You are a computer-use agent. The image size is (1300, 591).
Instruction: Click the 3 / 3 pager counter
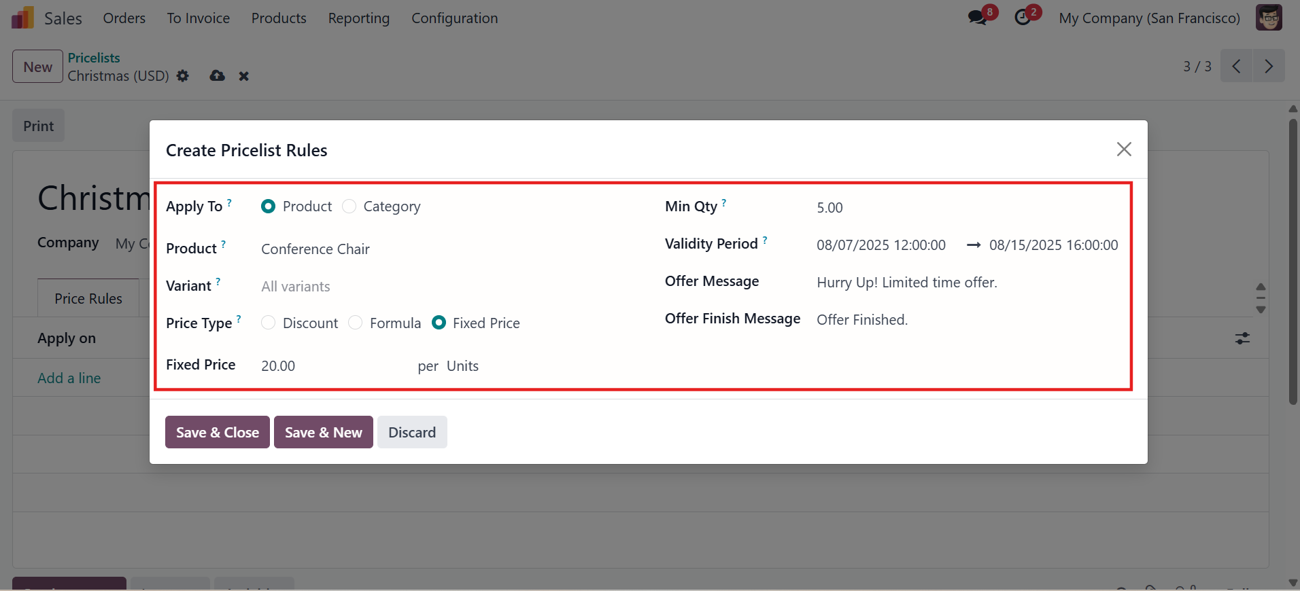(x=1197, y=67)
